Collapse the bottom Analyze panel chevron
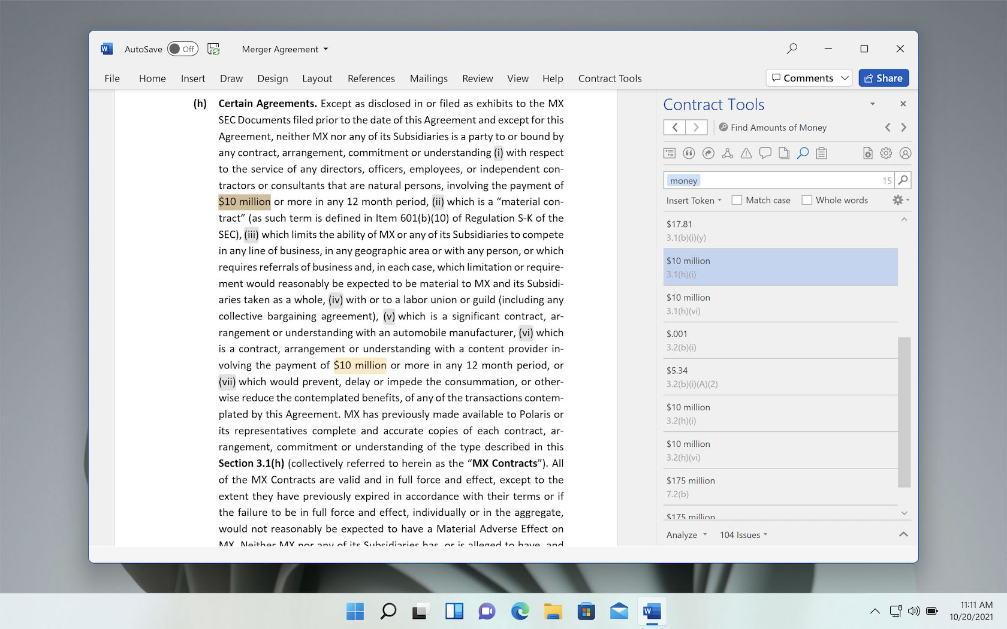The image size is (1007, 629). pyautogui.click(x=903, y=534)
